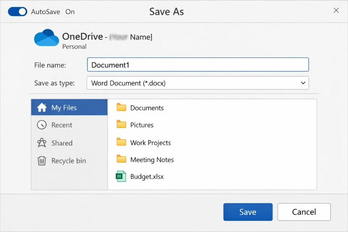Click the Excel icon on Budget.xlsx
Viewport: 348px width, 232px height.
point(121,176)
